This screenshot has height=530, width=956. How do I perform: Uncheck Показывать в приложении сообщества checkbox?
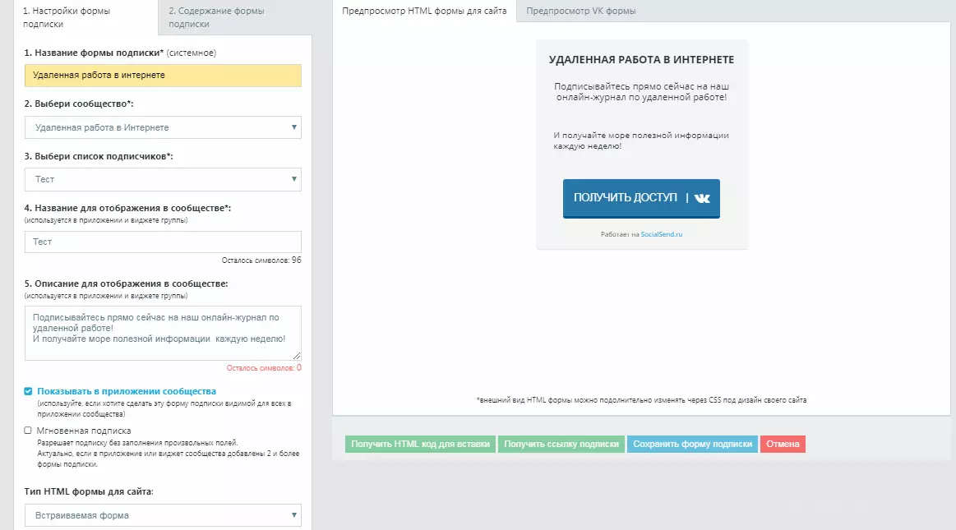pos(28,391)
